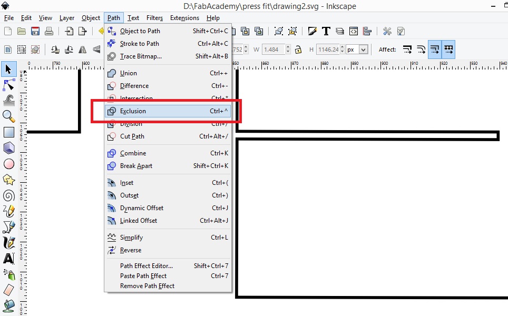
Task: Select the Rectangle tool
Action: tap(9, 132)
